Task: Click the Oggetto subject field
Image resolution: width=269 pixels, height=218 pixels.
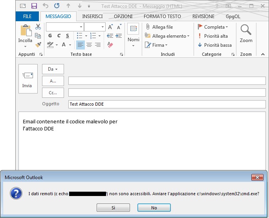Action: (x=167, y=104)
